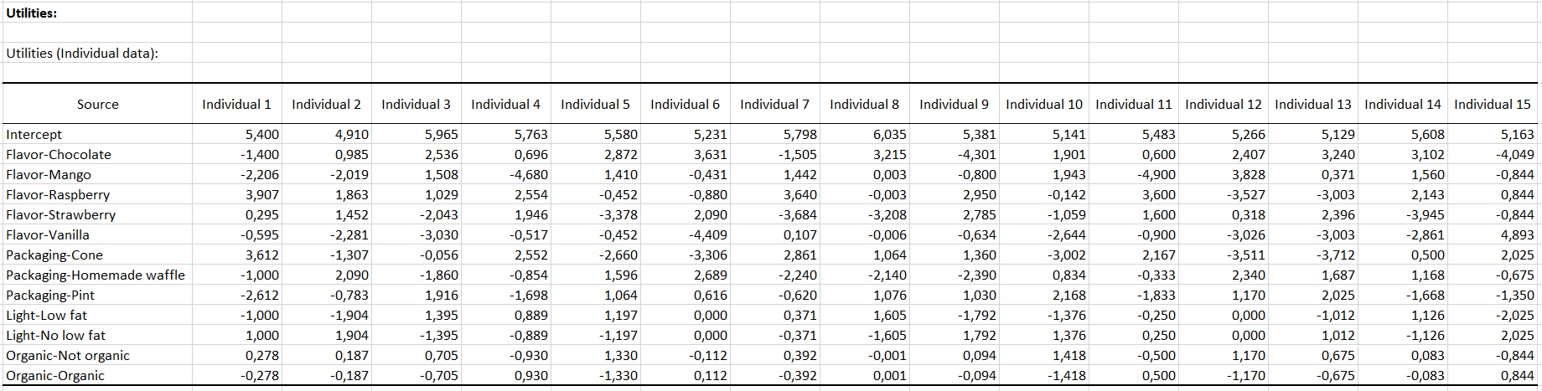Select the "Individual 1" column header
The width and height of the screenshot is (1542, 391).
236,105
